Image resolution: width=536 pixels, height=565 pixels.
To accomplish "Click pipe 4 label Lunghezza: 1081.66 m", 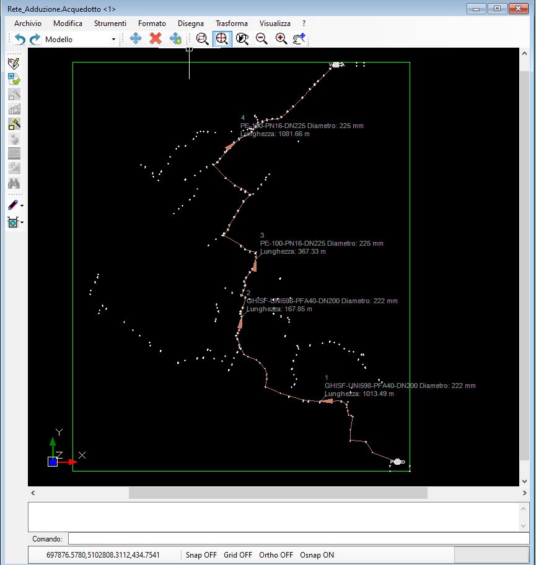I will click(x=275, y=134).
